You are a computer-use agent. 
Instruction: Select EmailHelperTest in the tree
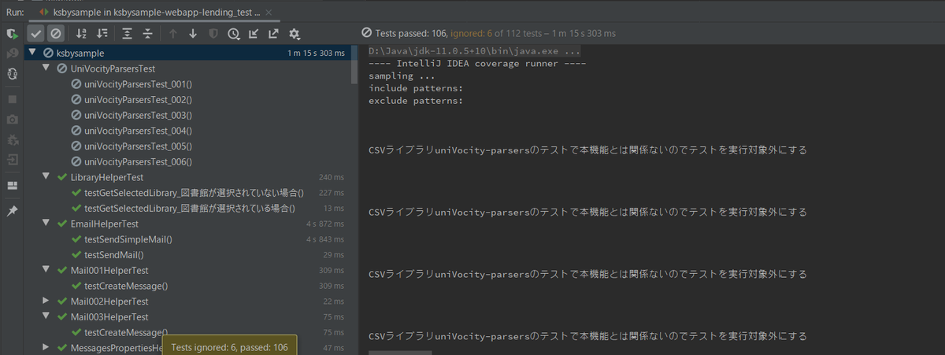pyautogui.click(x=104, y=224)
